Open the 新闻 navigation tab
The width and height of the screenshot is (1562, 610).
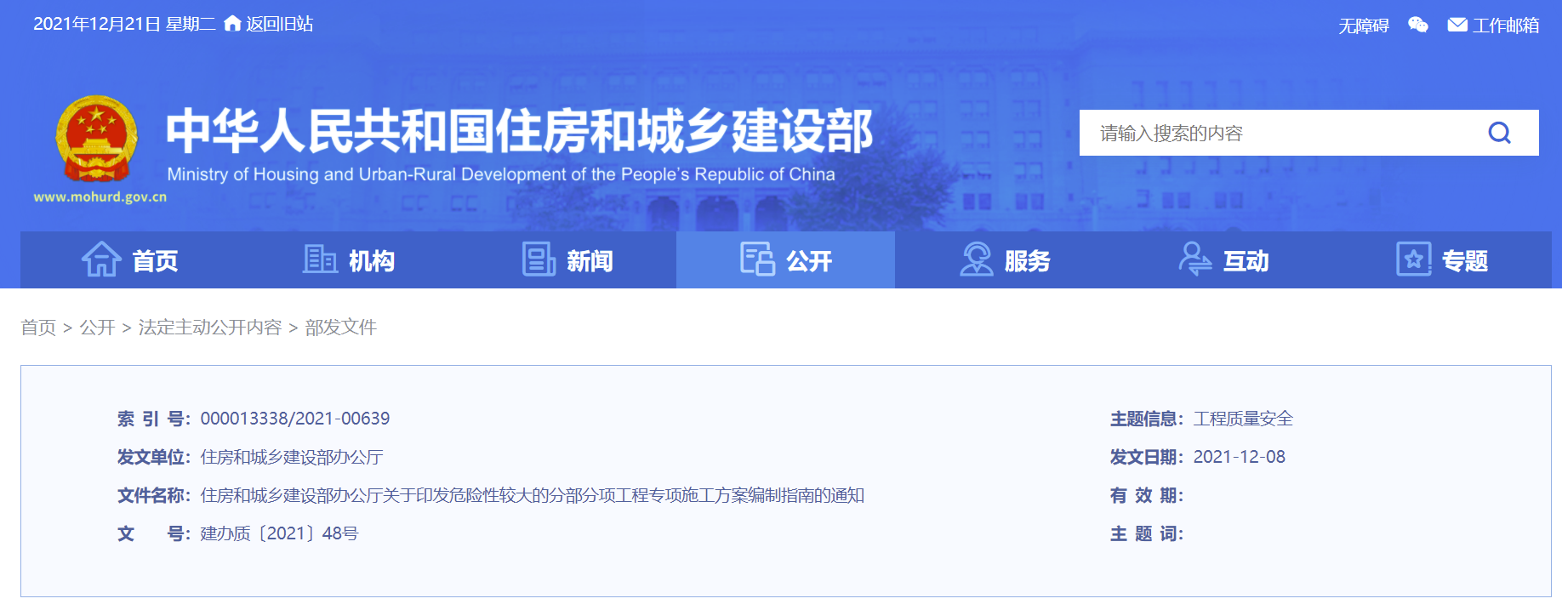click(567, 259)
